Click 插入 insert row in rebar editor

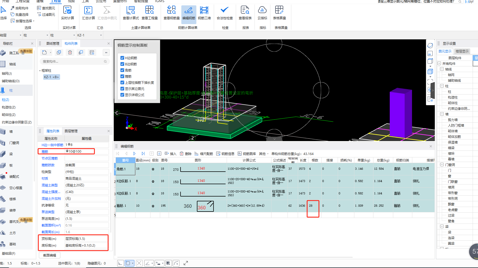[x=171, y=154]
